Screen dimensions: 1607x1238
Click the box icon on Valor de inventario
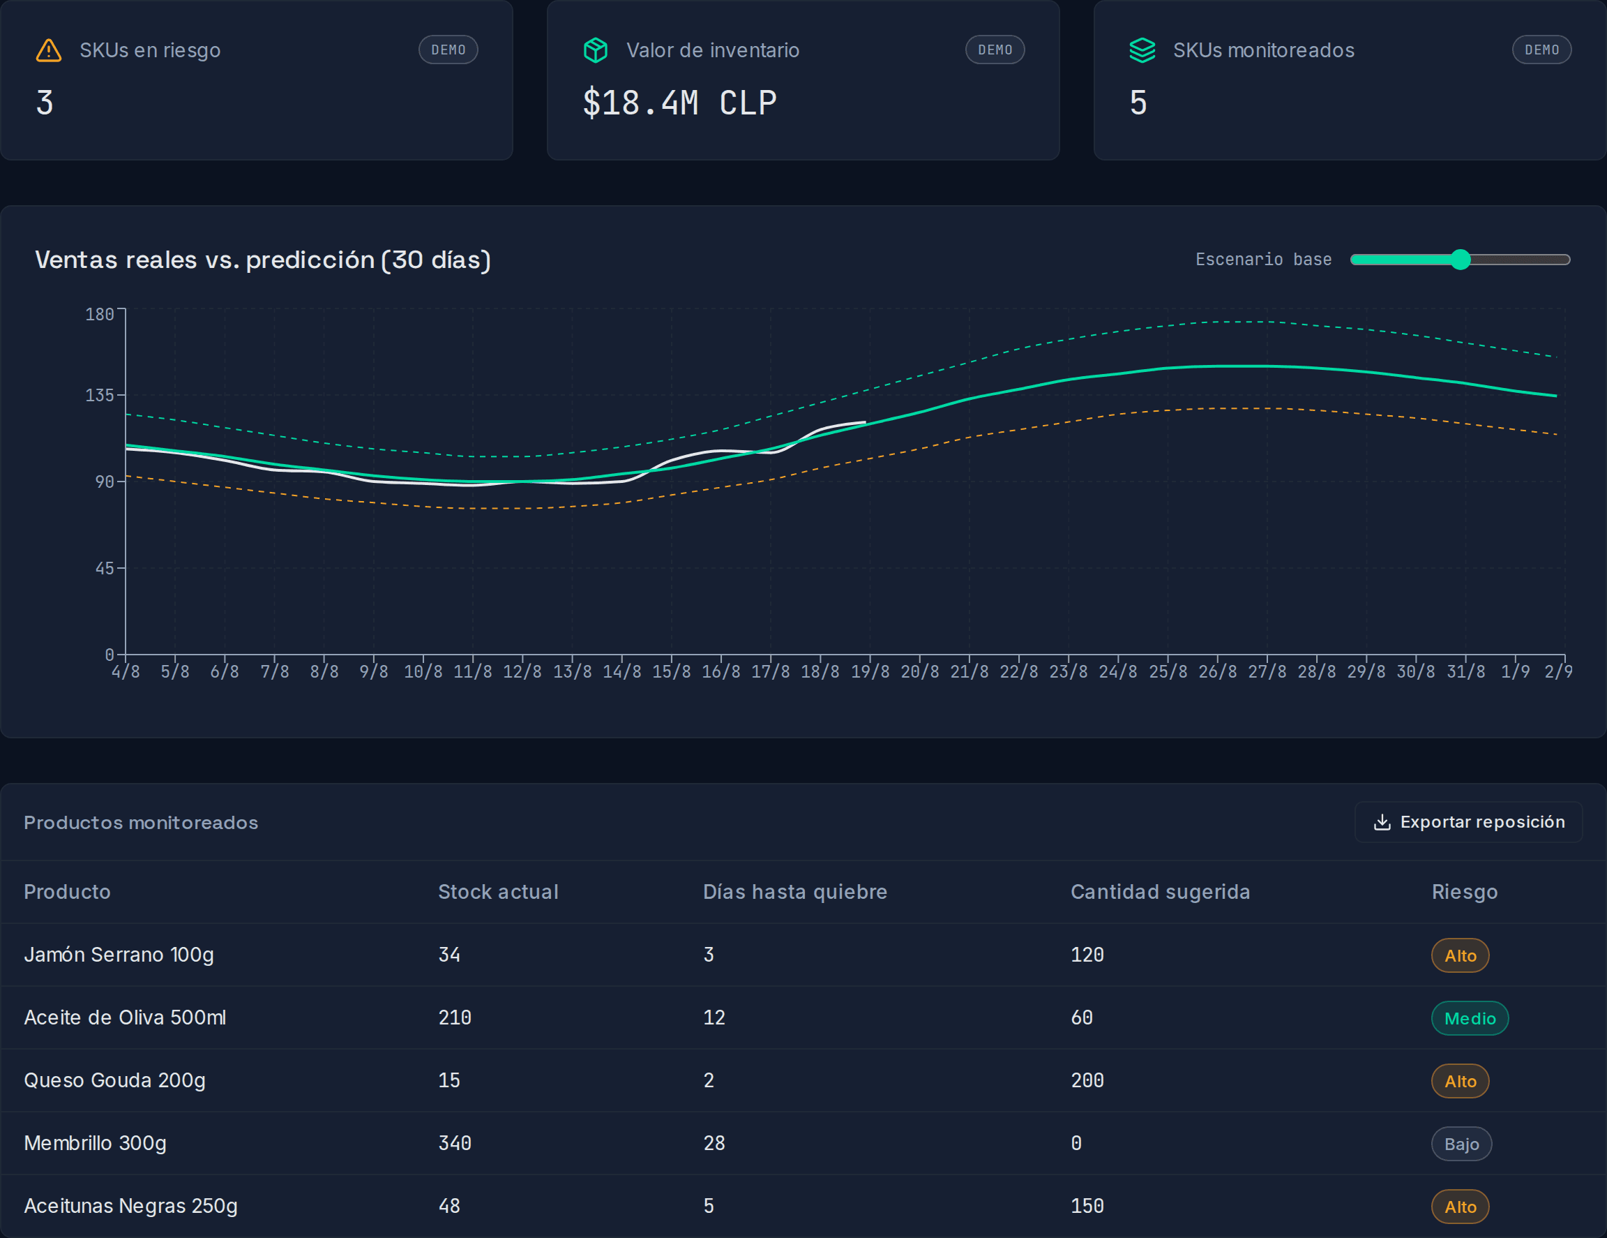595,50
